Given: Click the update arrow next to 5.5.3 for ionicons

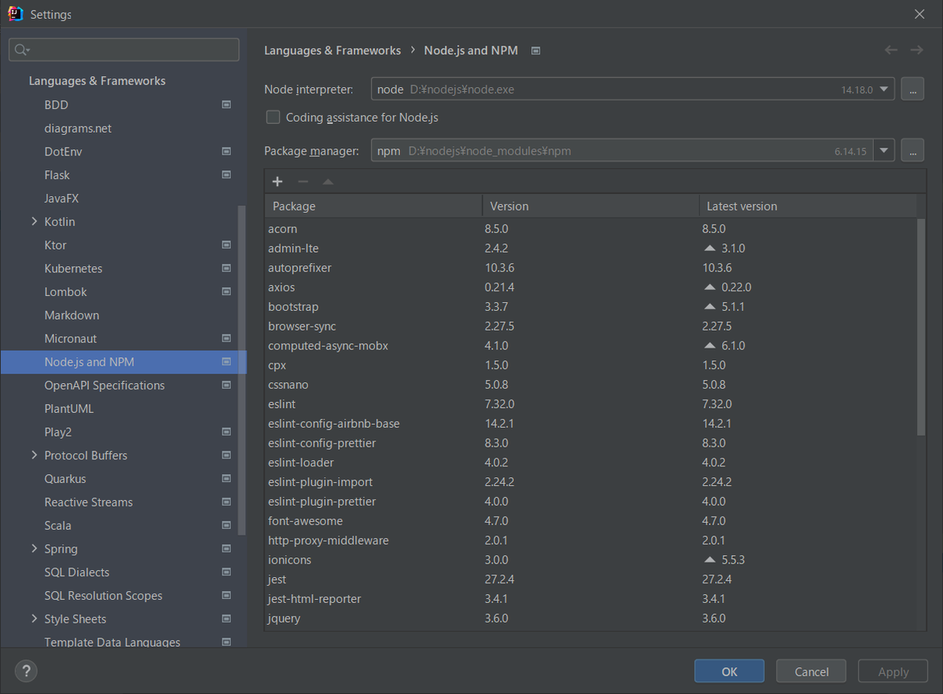Looking at the screenshot, I should coord(710,560).
